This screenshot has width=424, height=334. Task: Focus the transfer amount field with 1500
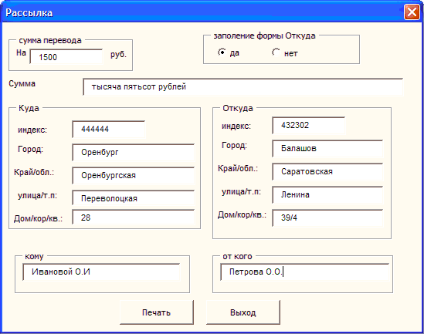66,57
